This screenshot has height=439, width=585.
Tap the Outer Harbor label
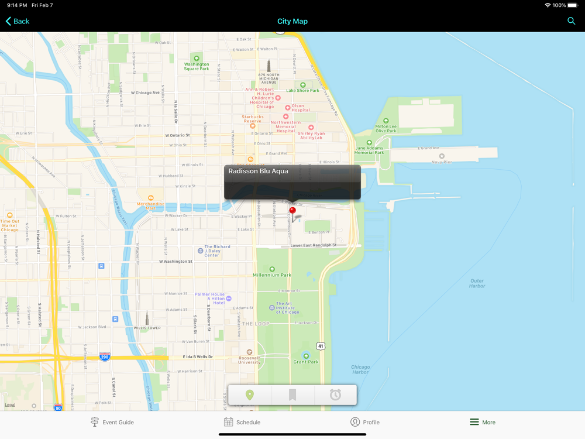[x=477, y=283]
